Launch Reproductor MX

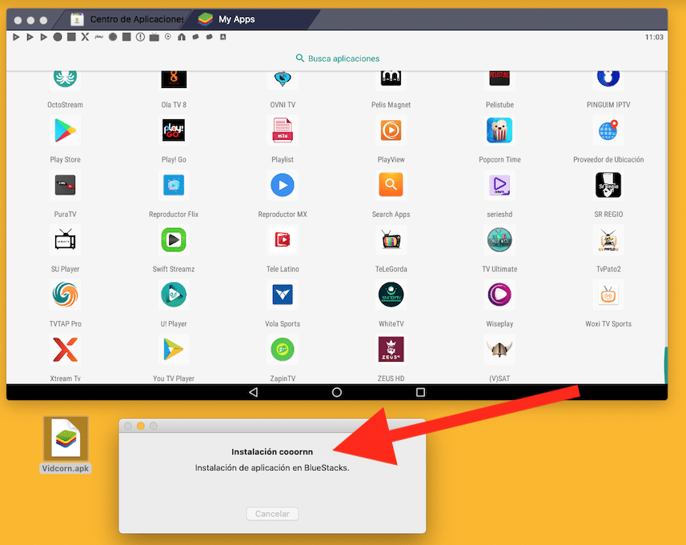pyautogui.click(x=282, y=185)
